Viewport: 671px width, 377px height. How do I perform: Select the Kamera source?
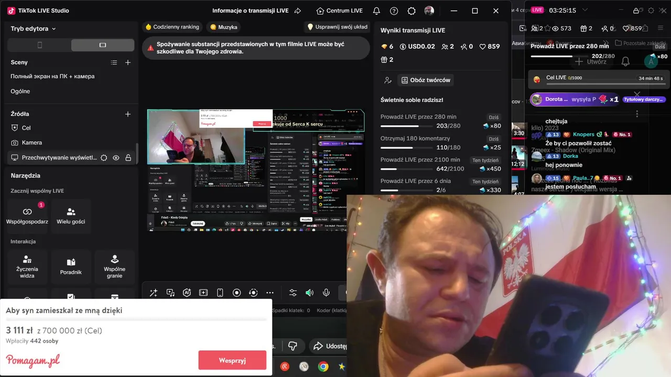(x=71, y=142)
